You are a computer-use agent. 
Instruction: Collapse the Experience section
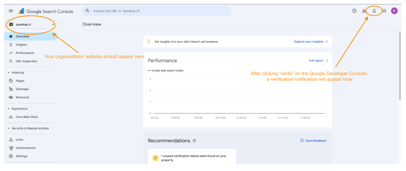9,109
